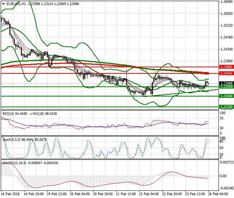Select the RSI scale level 30
The height and width of the screenshot is (198, 234).
pyautogui.click(x=222, y=128)
